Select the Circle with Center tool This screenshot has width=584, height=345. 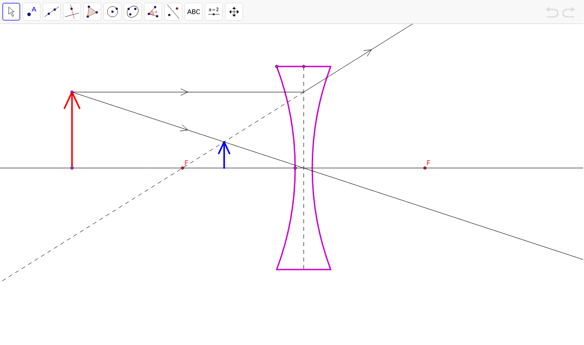[x=112, y=12]
